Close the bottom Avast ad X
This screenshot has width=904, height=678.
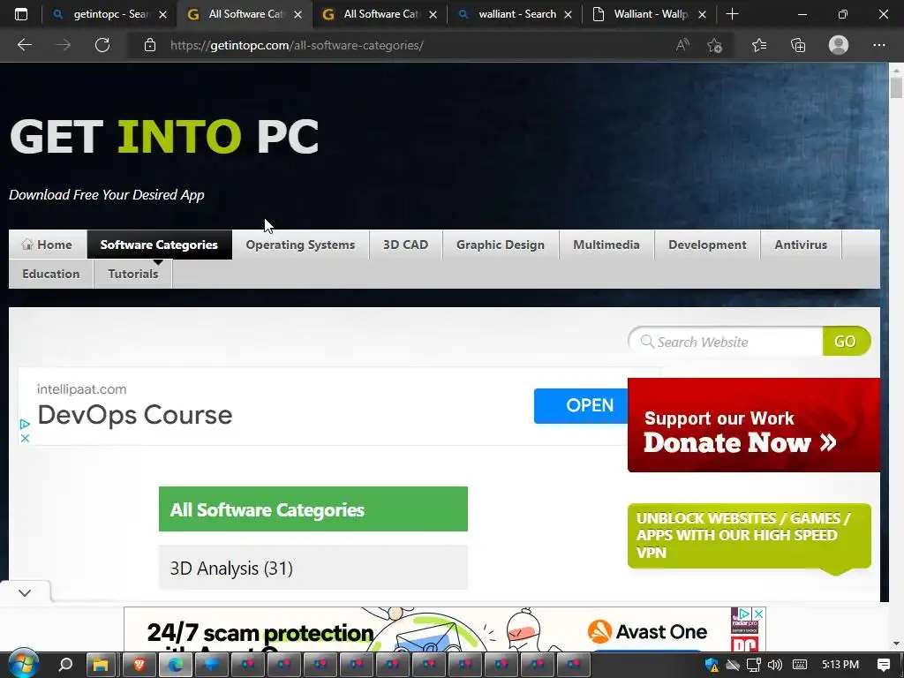[759, 614]
